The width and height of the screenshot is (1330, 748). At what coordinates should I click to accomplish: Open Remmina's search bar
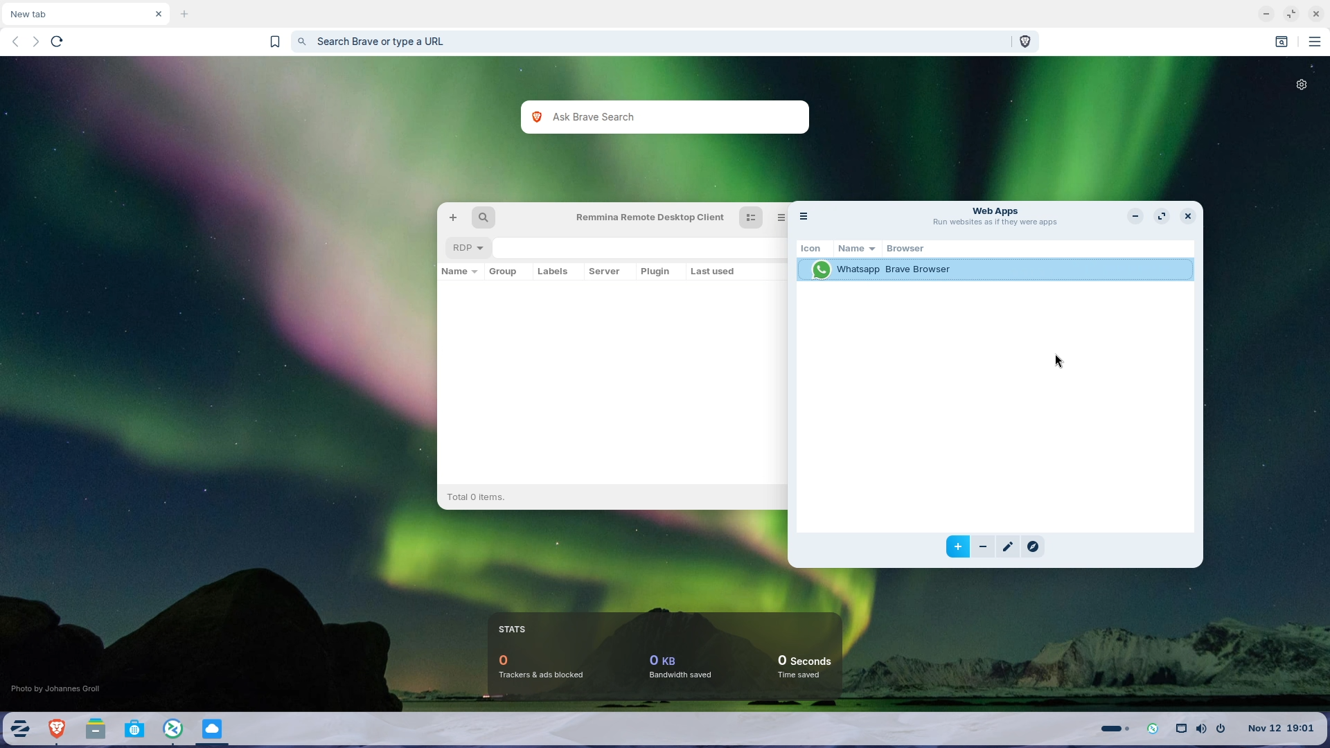pyautogui.click(x=483, y=217)
